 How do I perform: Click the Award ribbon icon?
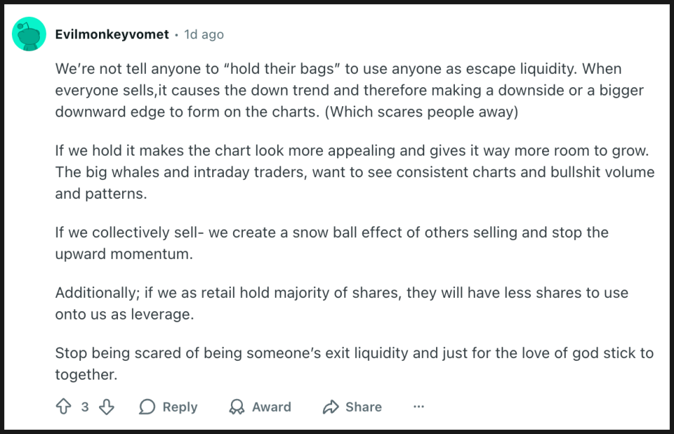tap(237, 407)
